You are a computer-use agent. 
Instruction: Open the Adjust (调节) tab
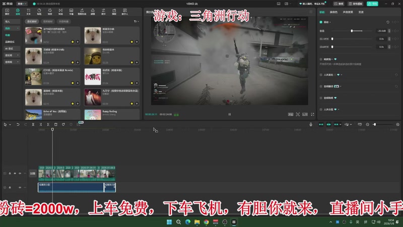pos(103,12)
